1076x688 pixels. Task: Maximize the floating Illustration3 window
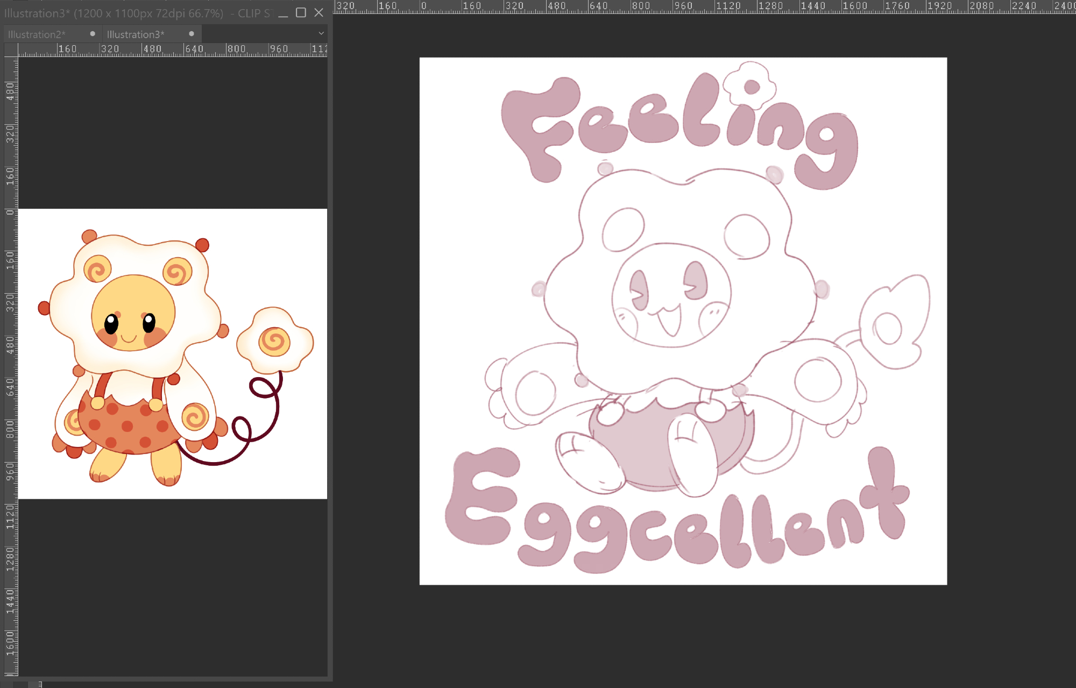(301, 12)
